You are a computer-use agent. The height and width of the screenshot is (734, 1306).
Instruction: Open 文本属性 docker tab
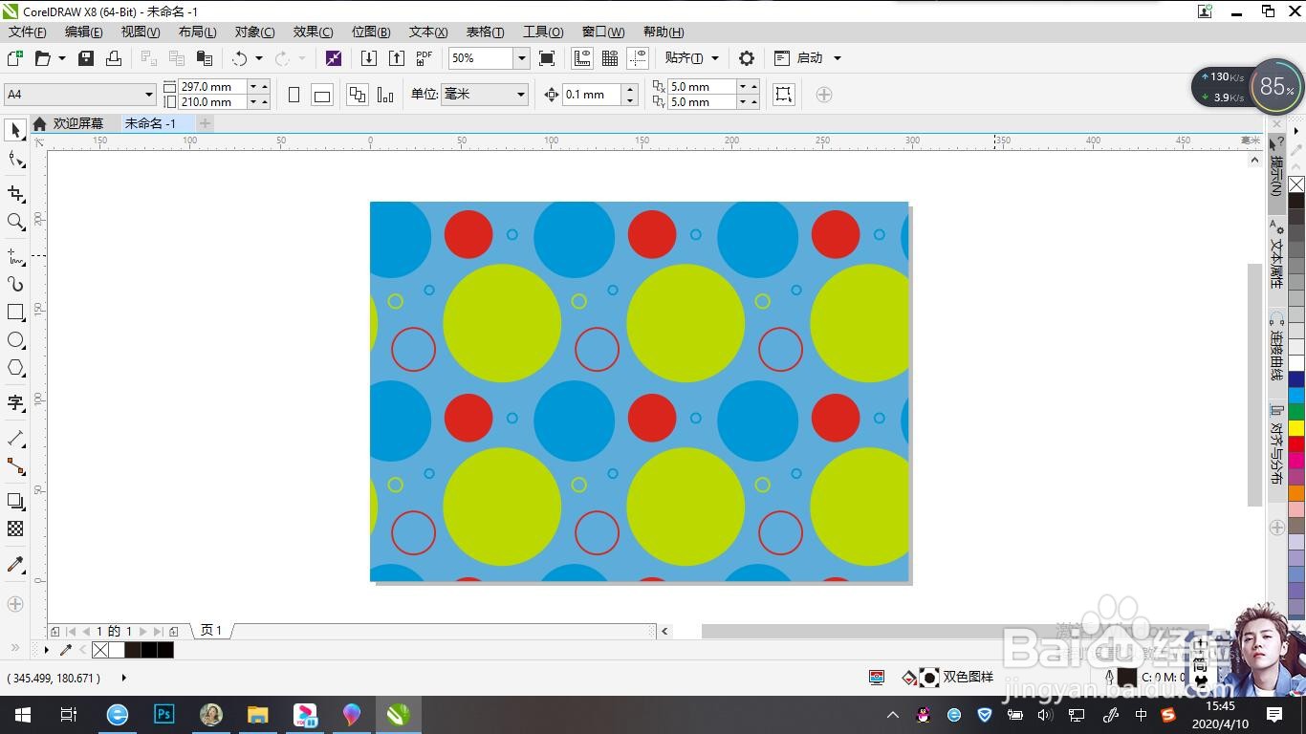click(x=1276, y=254)
